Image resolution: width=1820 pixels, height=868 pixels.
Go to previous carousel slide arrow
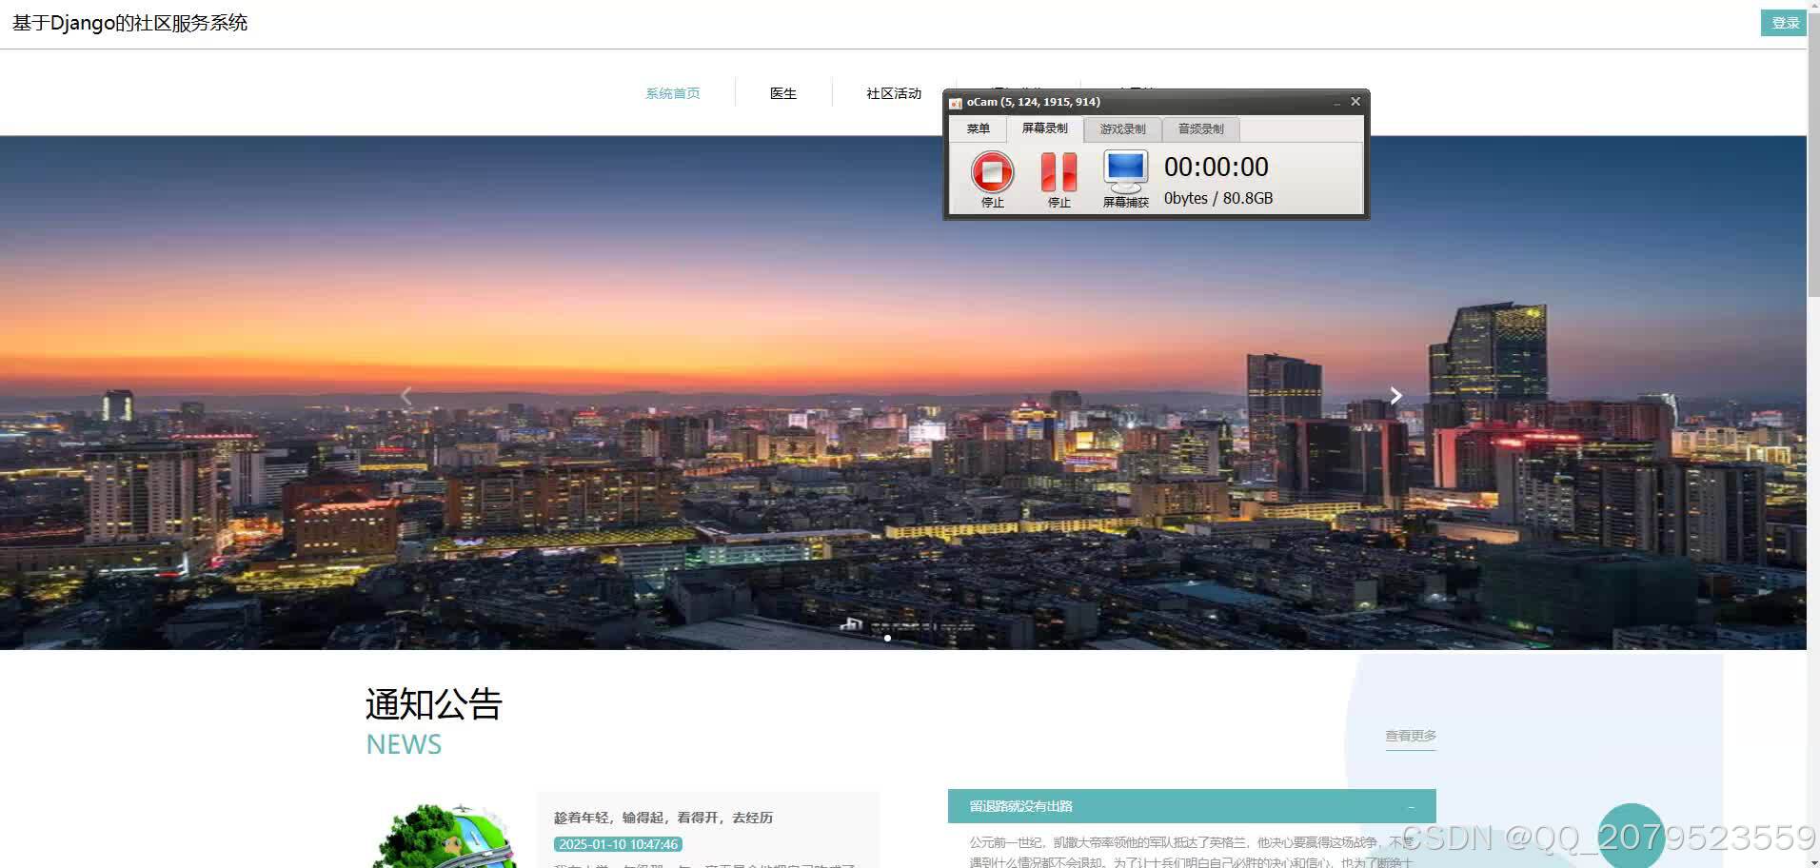tap(406, 396)
